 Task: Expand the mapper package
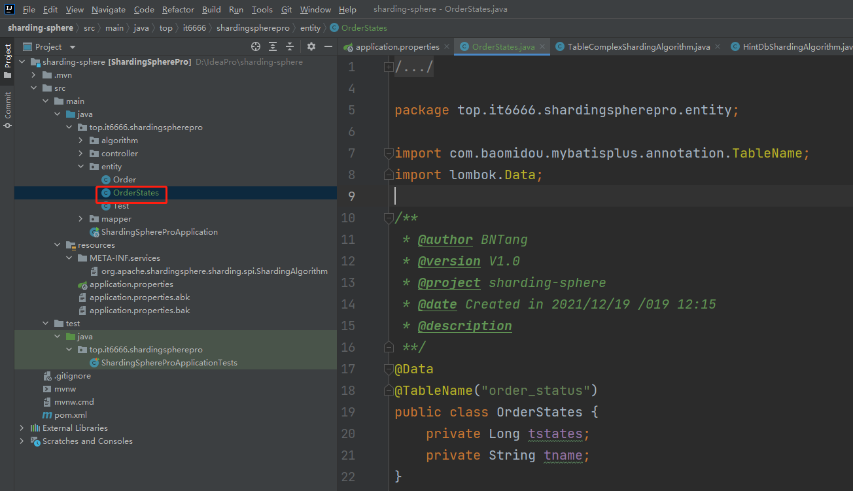[x=80, y=219]
